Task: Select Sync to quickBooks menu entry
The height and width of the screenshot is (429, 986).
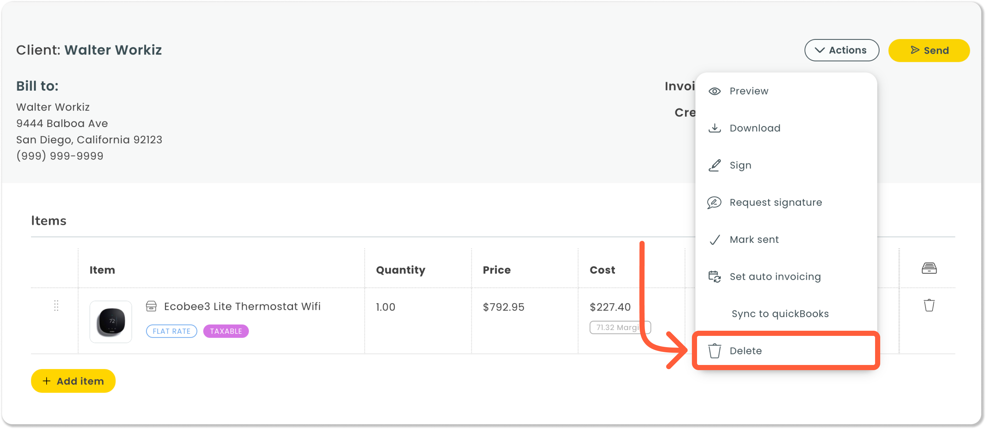Action: [780, 314]
